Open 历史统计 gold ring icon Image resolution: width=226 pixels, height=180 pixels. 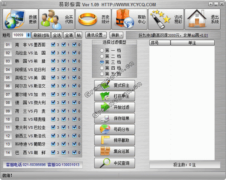click(93, 19)
